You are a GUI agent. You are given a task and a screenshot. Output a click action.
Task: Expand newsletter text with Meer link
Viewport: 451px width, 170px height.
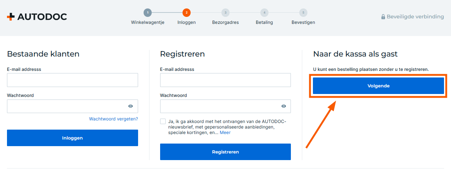225,133
